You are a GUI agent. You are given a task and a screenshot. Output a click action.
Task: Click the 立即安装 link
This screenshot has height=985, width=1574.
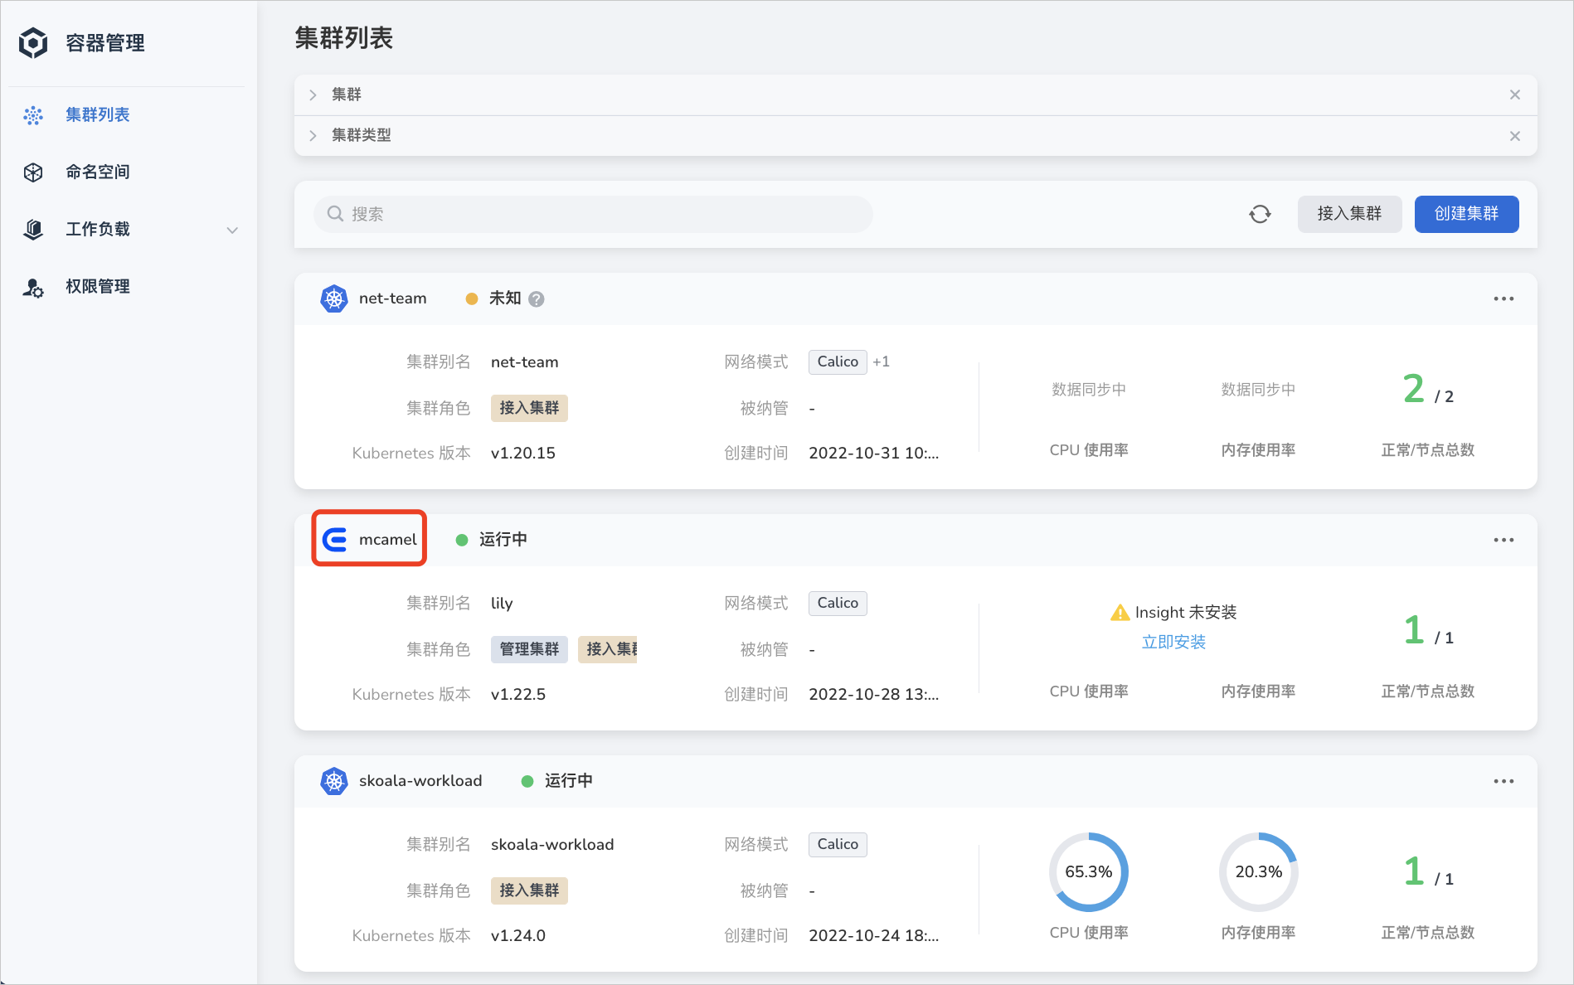click(1173, 642)
